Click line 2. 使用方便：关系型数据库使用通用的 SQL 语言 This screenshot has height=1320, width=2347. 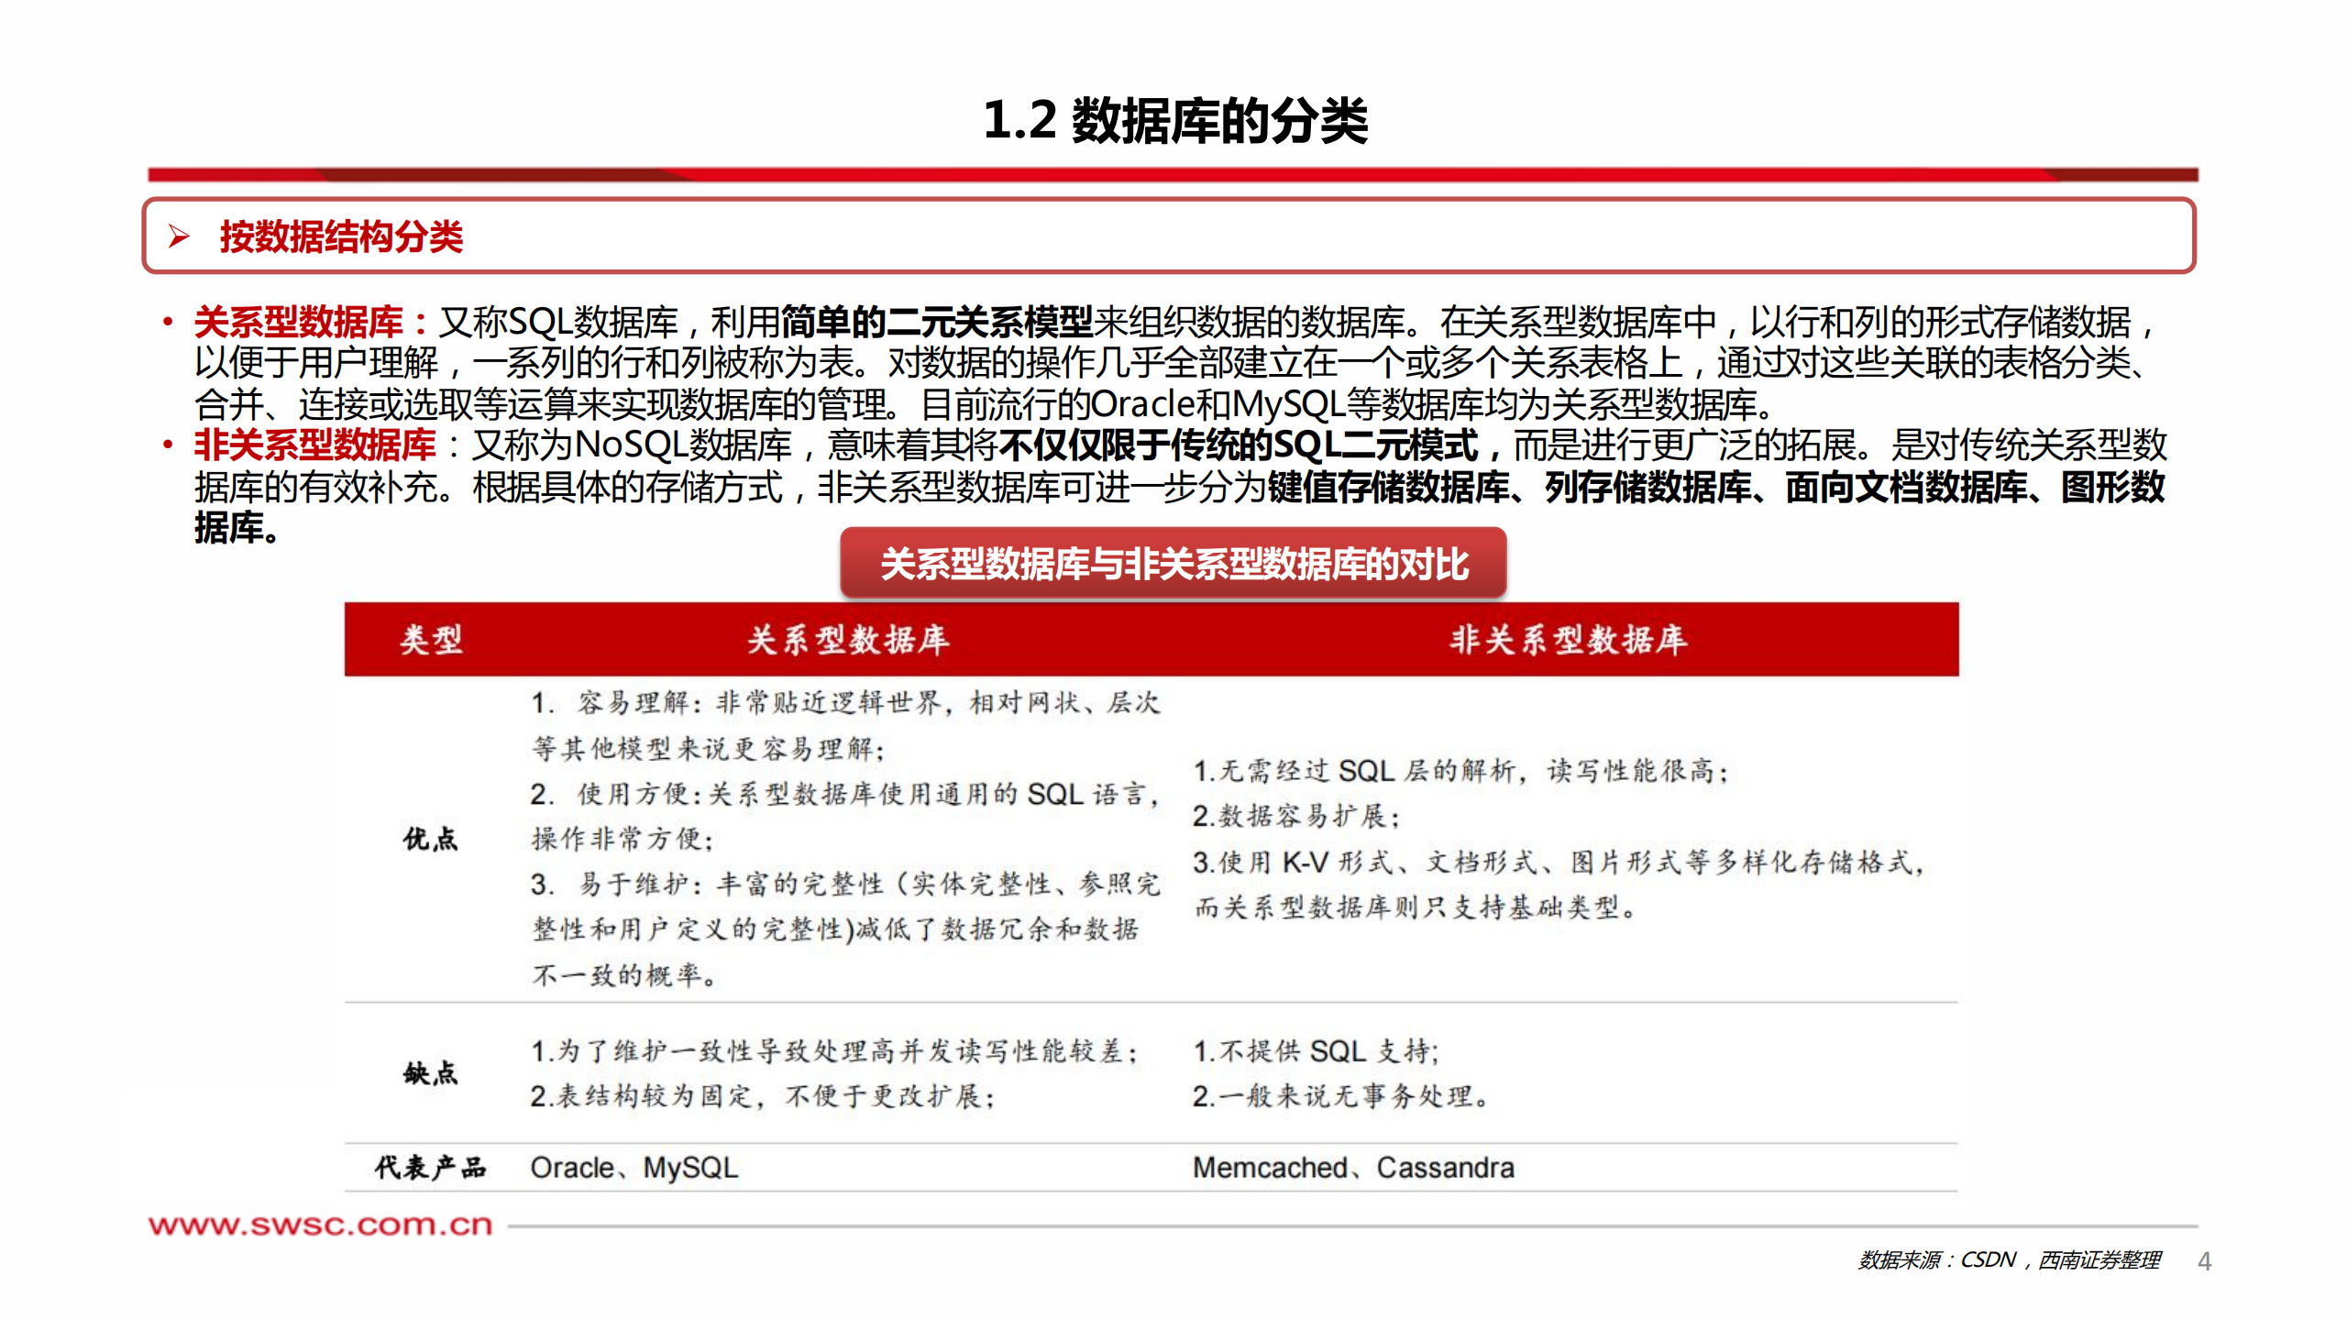[845, 793]
